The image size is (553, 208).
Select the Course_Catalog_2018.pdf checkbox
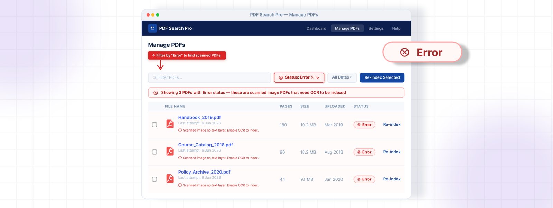[154, 152]
